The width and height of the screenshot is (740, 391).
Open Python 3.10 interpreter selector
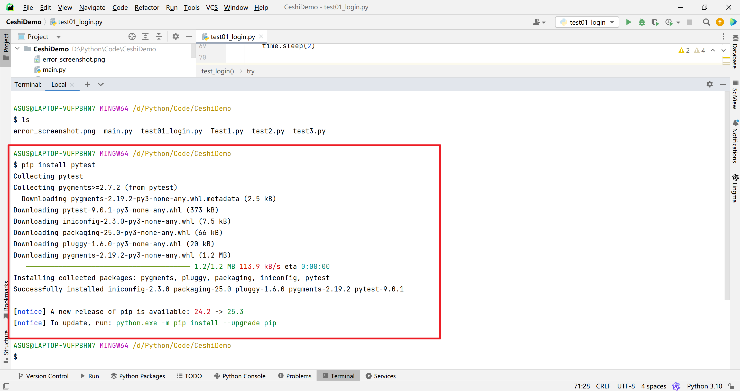[704, 386]
